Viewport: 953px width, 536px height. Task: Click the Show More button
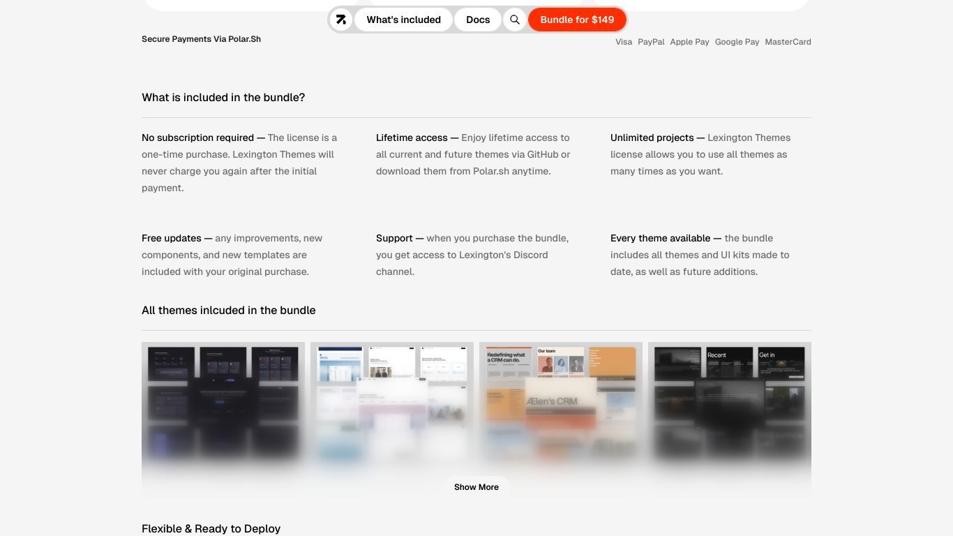pos(476,487)
